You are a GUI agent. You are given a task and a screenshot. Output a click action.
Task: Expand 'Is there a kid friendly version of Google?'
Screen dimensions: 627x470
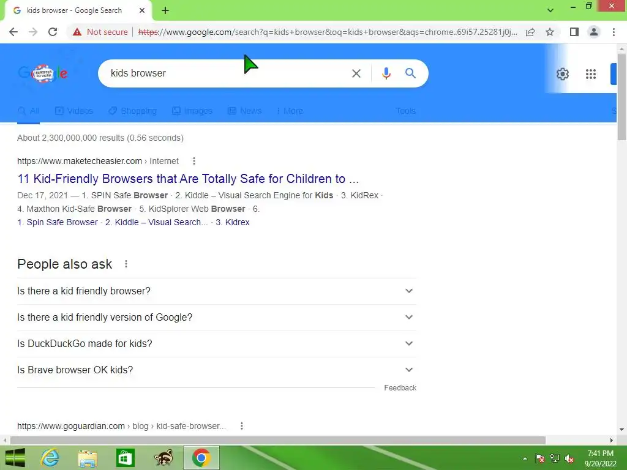pos(217,318)
